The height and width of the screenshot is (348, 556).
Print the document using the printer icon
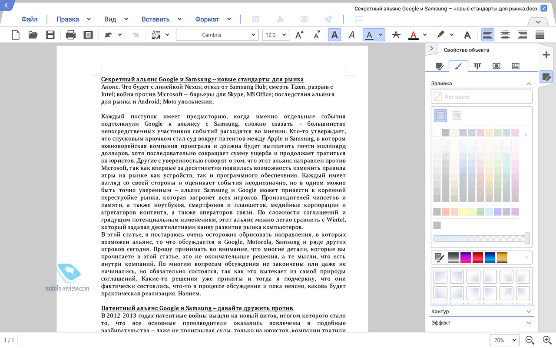coord(71,35)
